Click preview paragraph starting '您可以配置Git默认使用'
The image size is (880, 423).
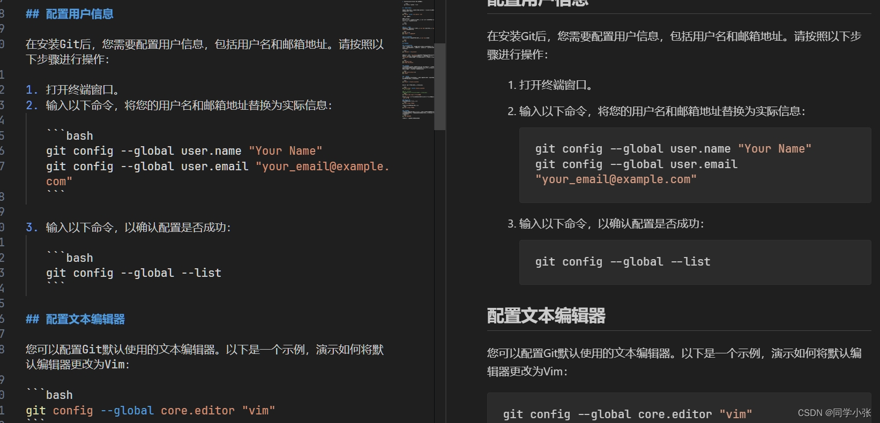pos(674,362)
